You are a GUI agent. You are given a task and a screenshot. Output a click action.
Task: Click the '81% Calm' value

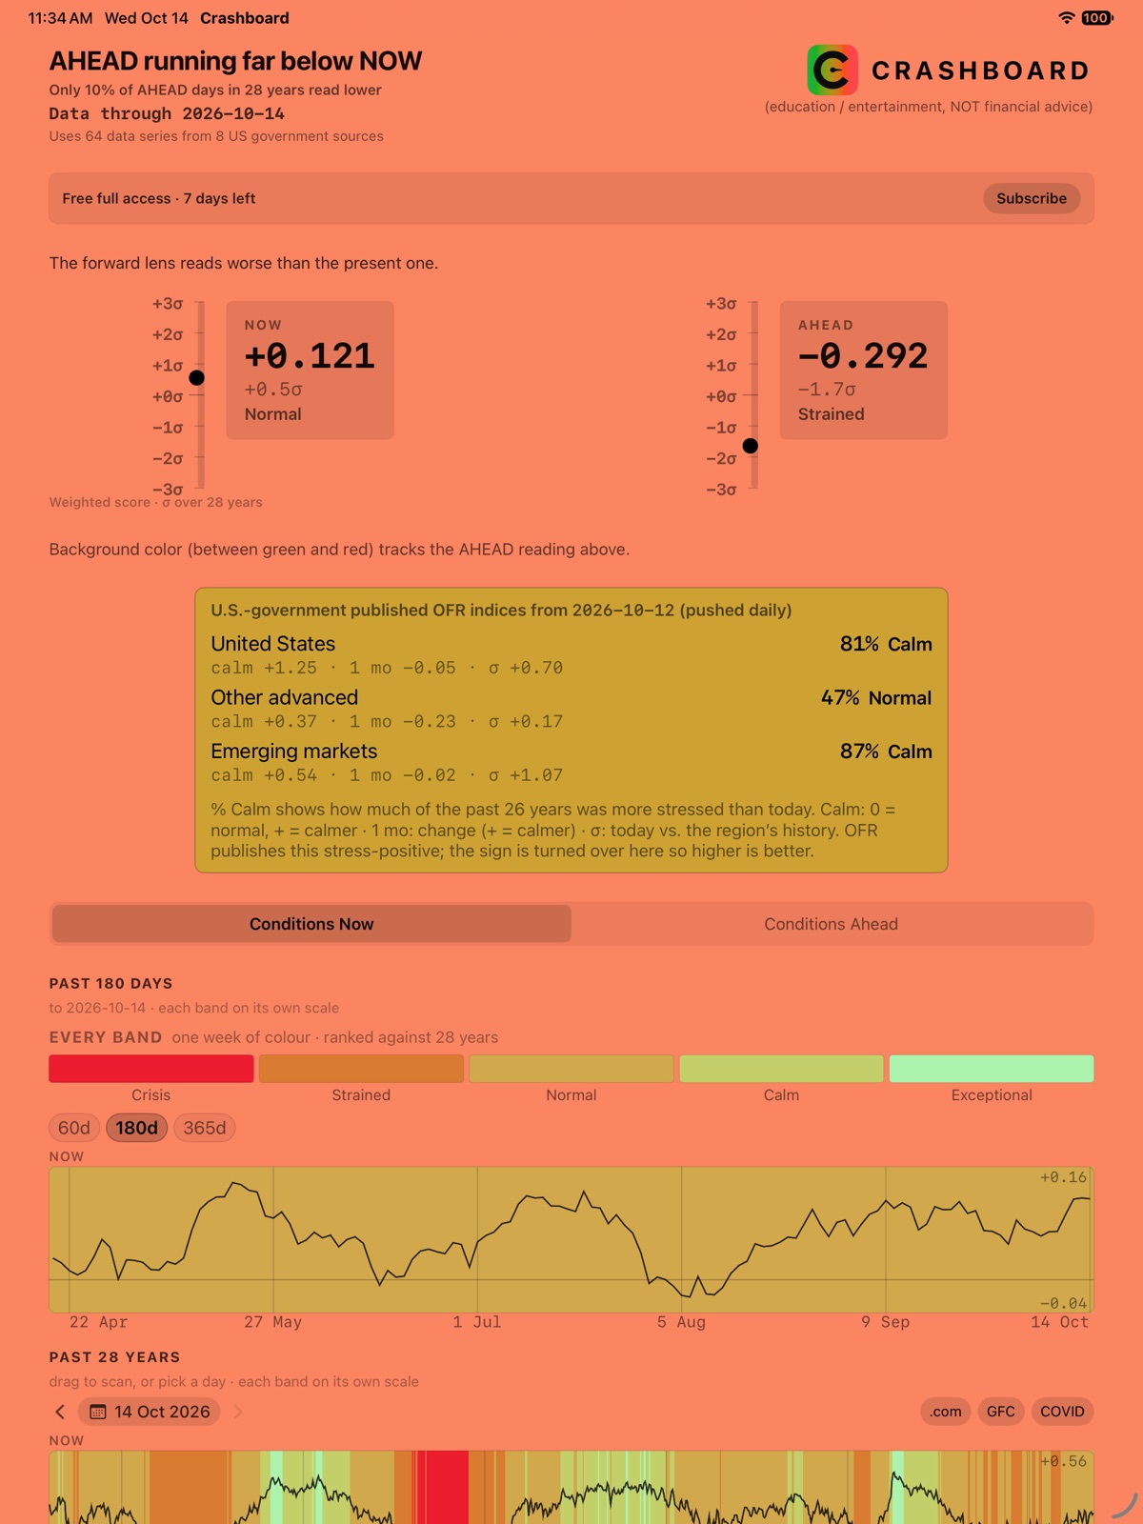[886, 644]
